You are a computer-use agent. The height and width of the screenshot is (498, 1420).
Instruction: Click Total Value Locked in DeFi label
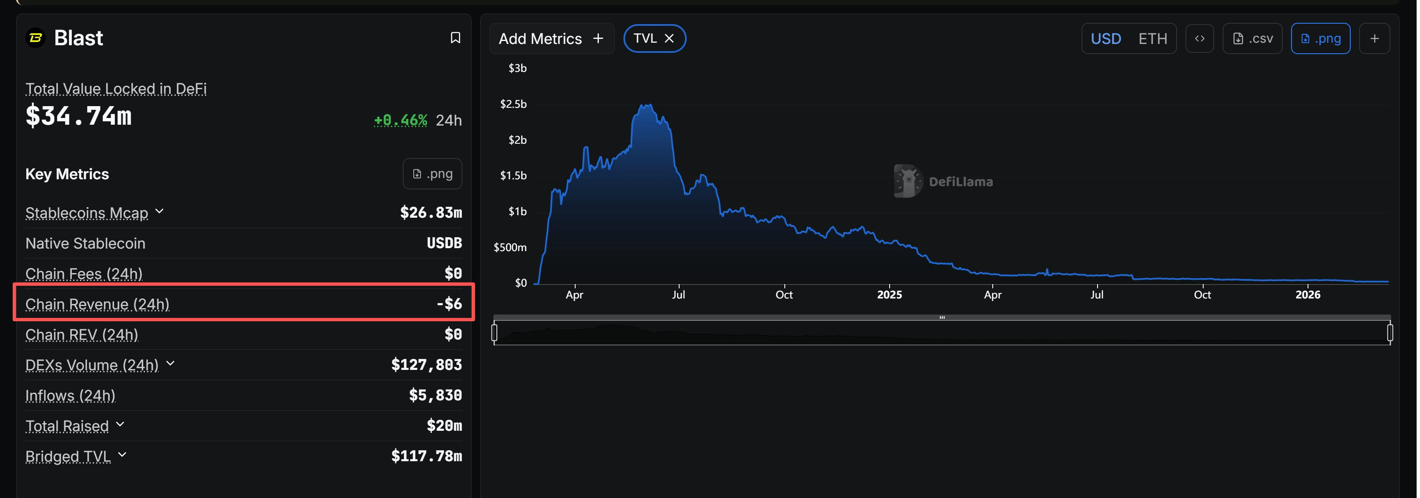[116, 89]
